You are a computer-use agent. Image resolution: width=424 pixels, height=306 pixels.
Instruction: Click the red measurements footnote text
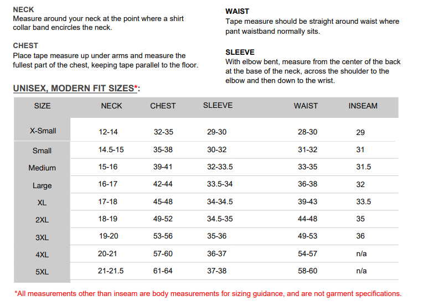(208, 294)
